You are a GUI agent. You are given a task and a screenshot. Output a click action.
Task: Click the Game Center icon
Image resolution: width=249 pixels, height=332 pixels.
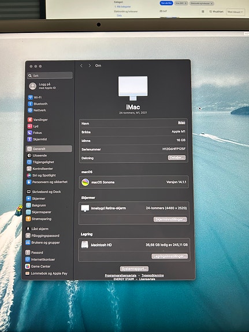pos(28,266)
